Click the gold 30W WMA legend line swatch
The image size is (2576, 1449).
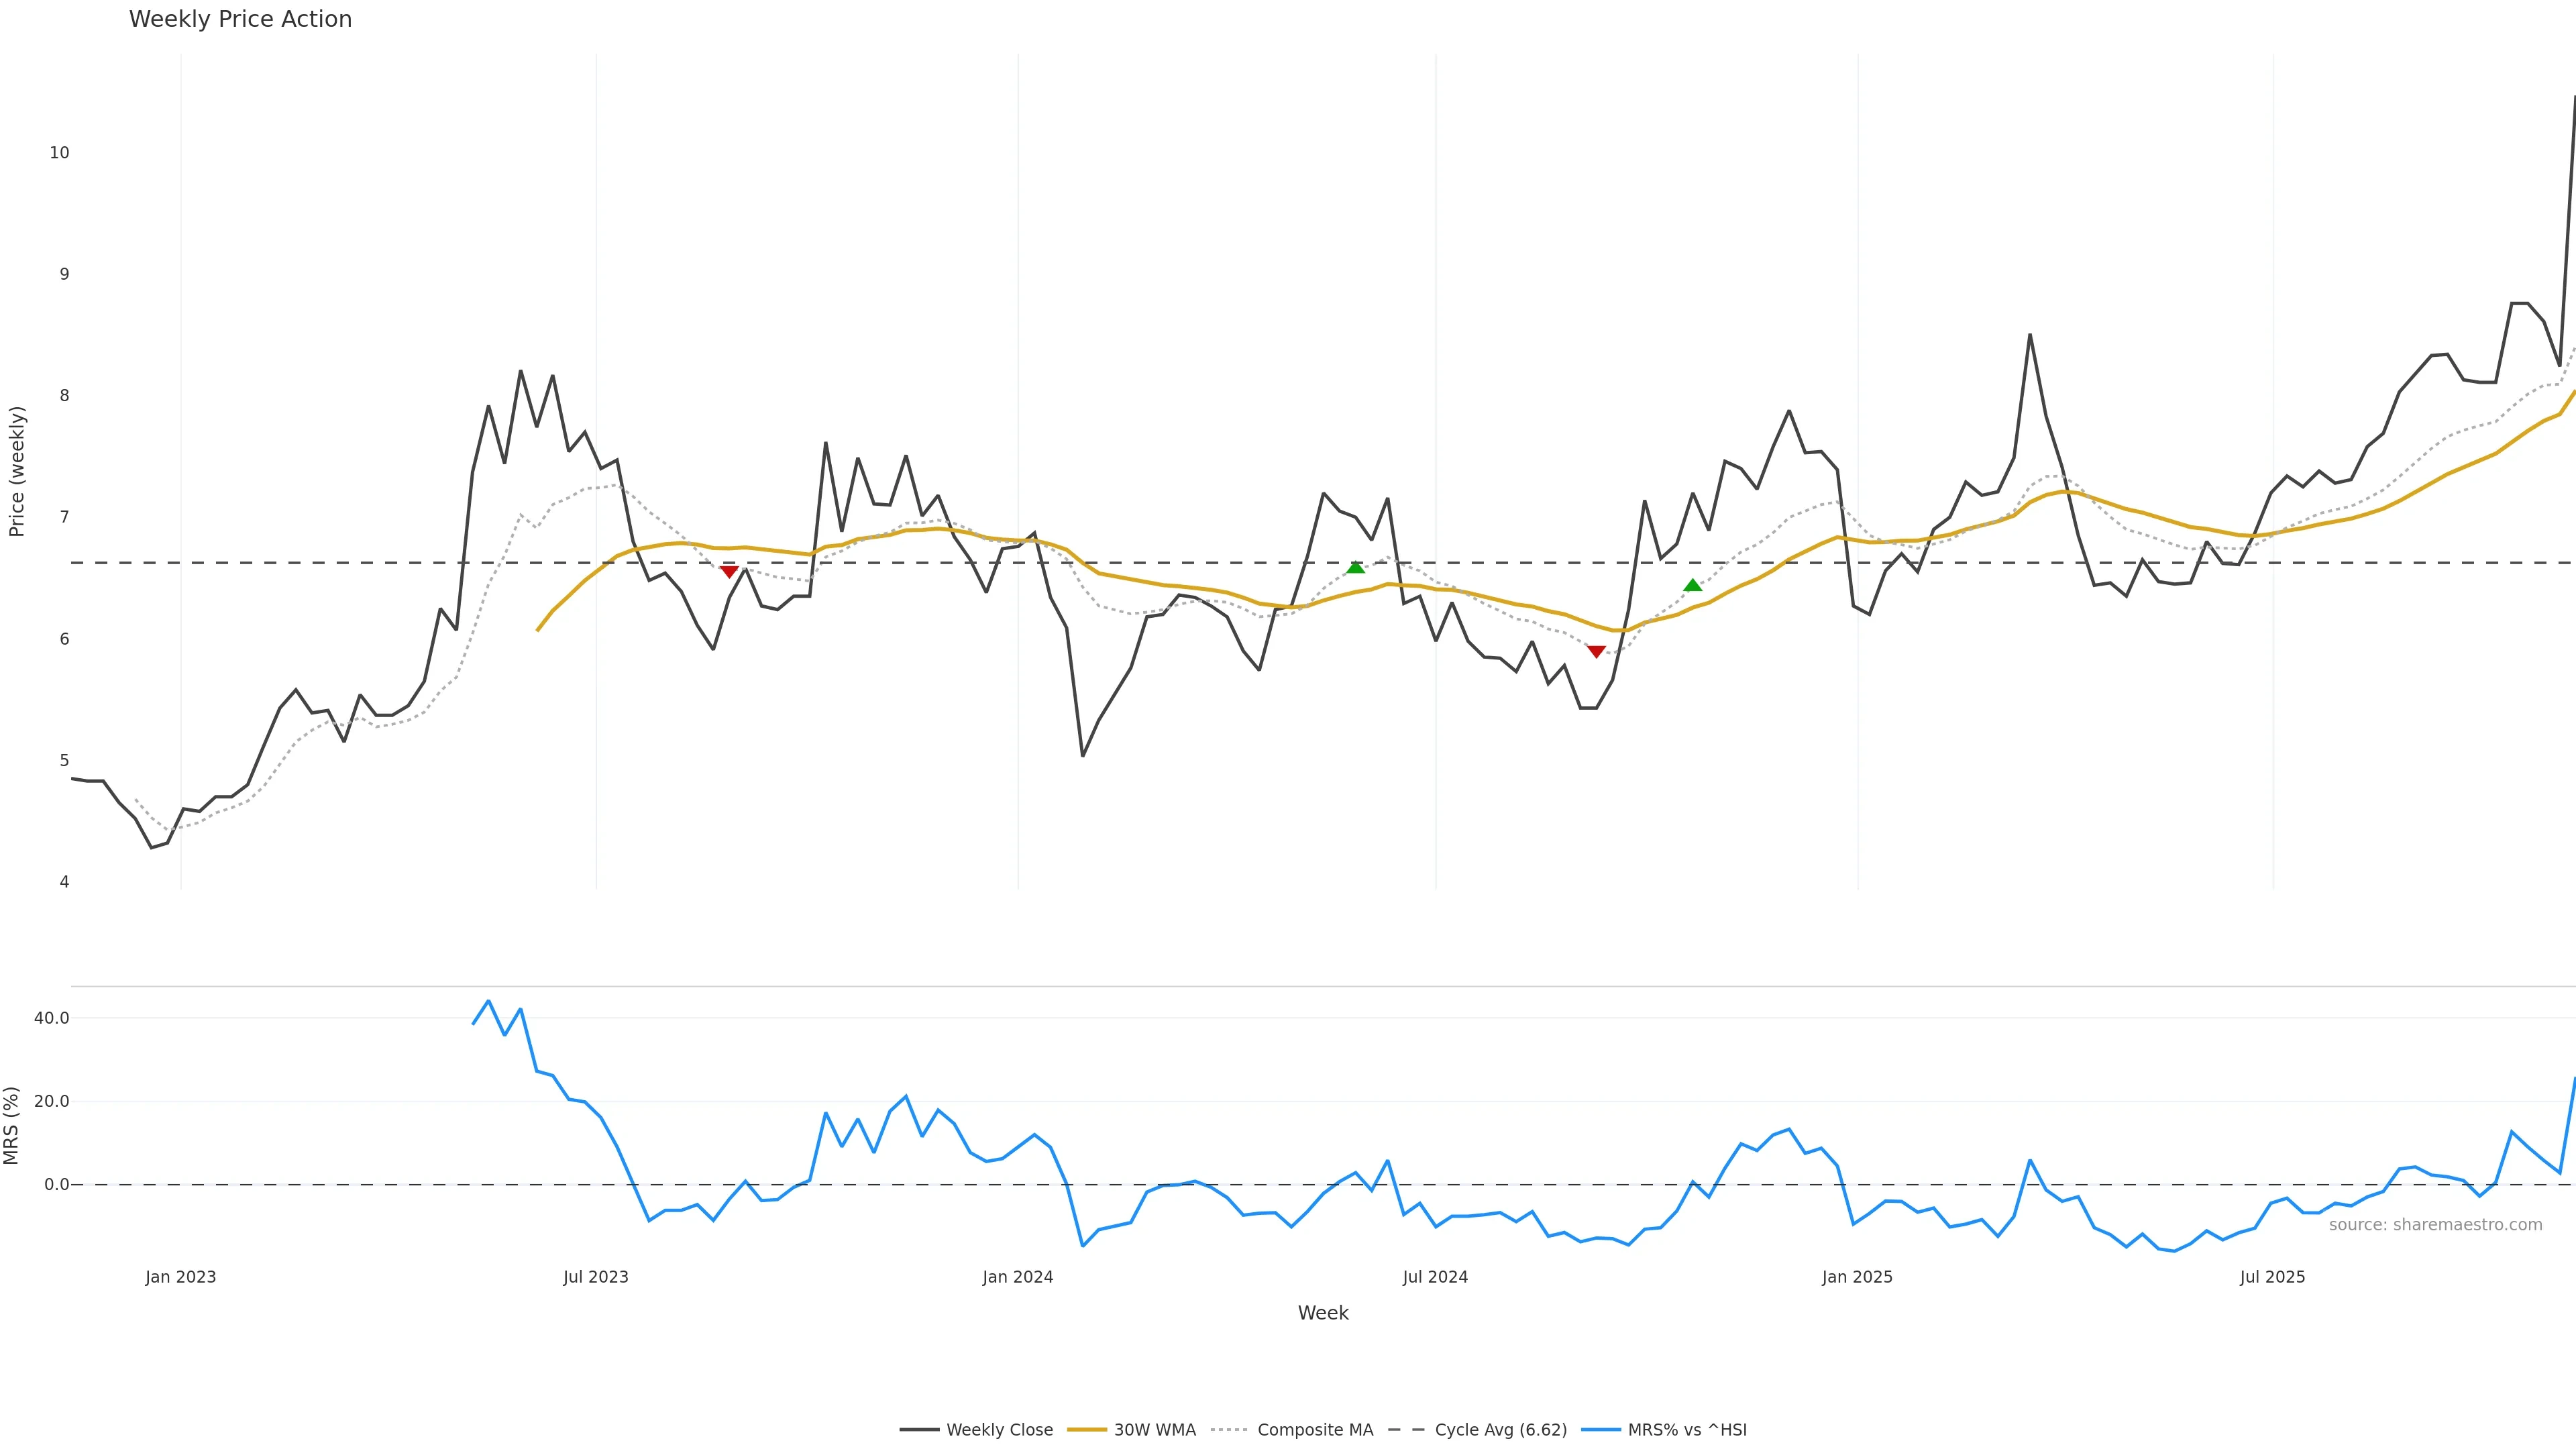(x=1087, y=1430)
